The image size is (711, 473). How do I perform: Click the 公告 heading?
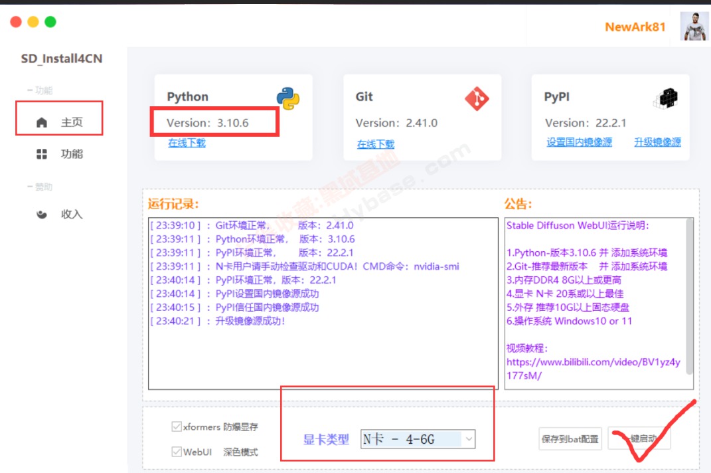pos(518,204)
